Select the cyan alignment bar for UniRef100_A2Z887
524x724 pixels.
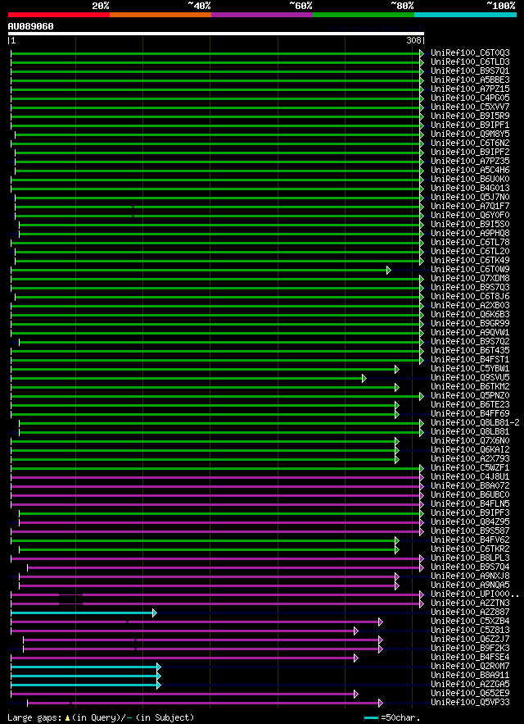(x=84, y=612)
